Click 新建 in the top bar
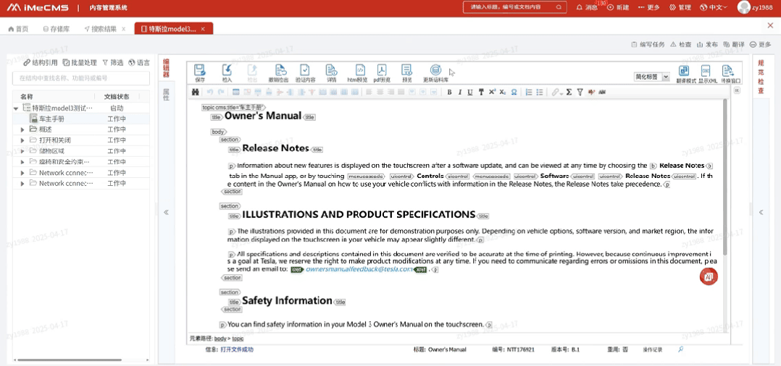 tap(618, 7)
